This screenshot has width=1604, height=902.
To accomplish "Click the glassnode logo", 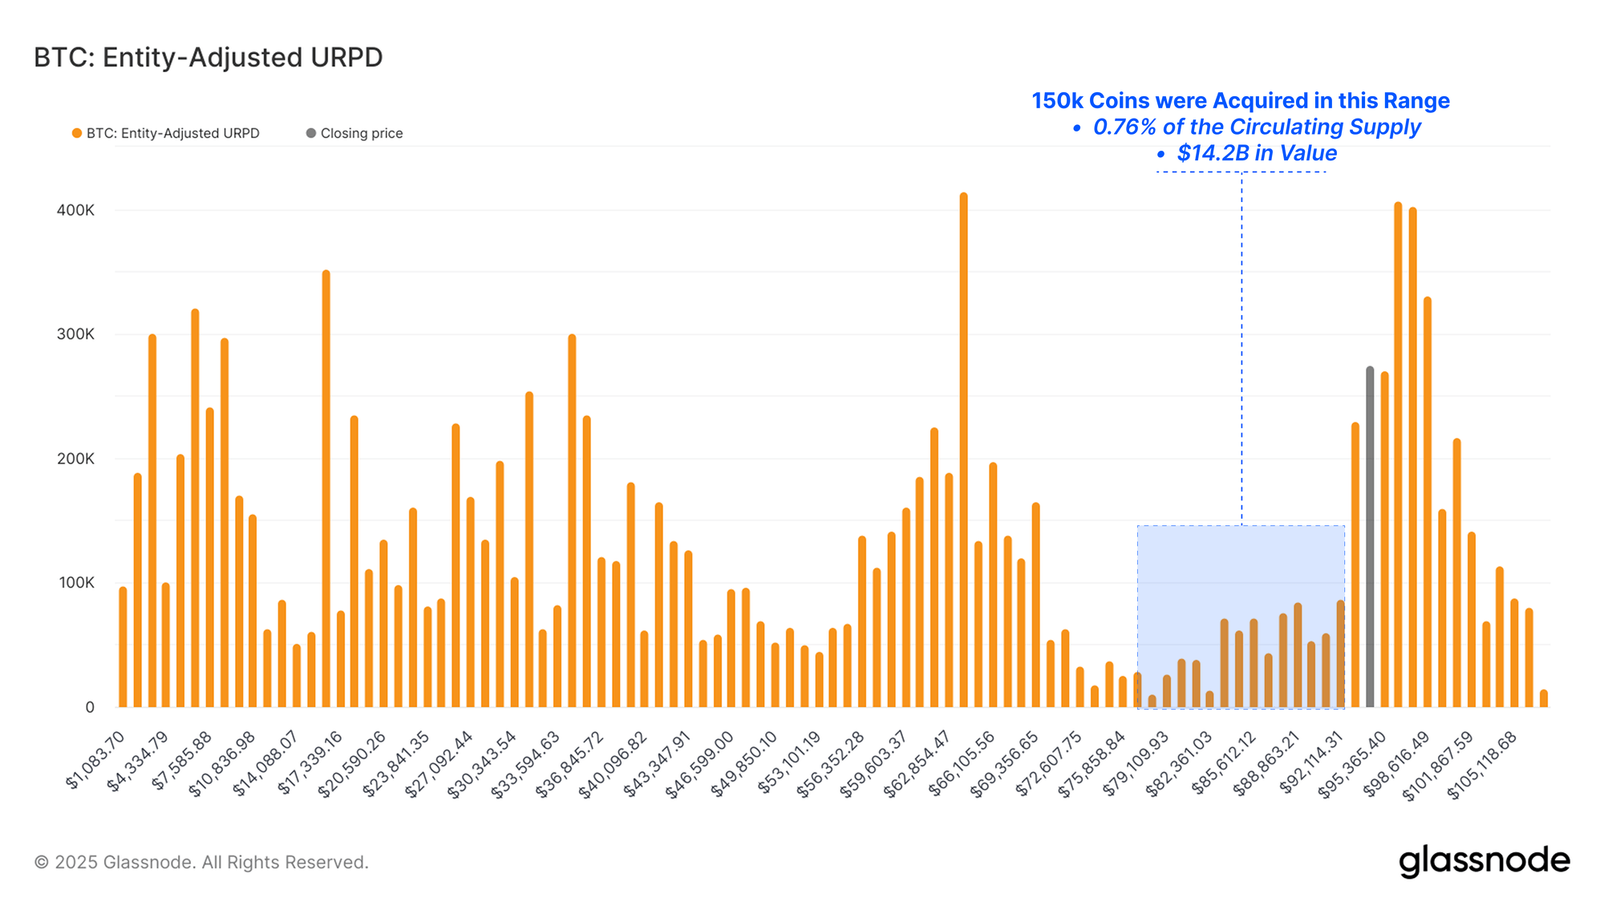I will point(1484,861).
